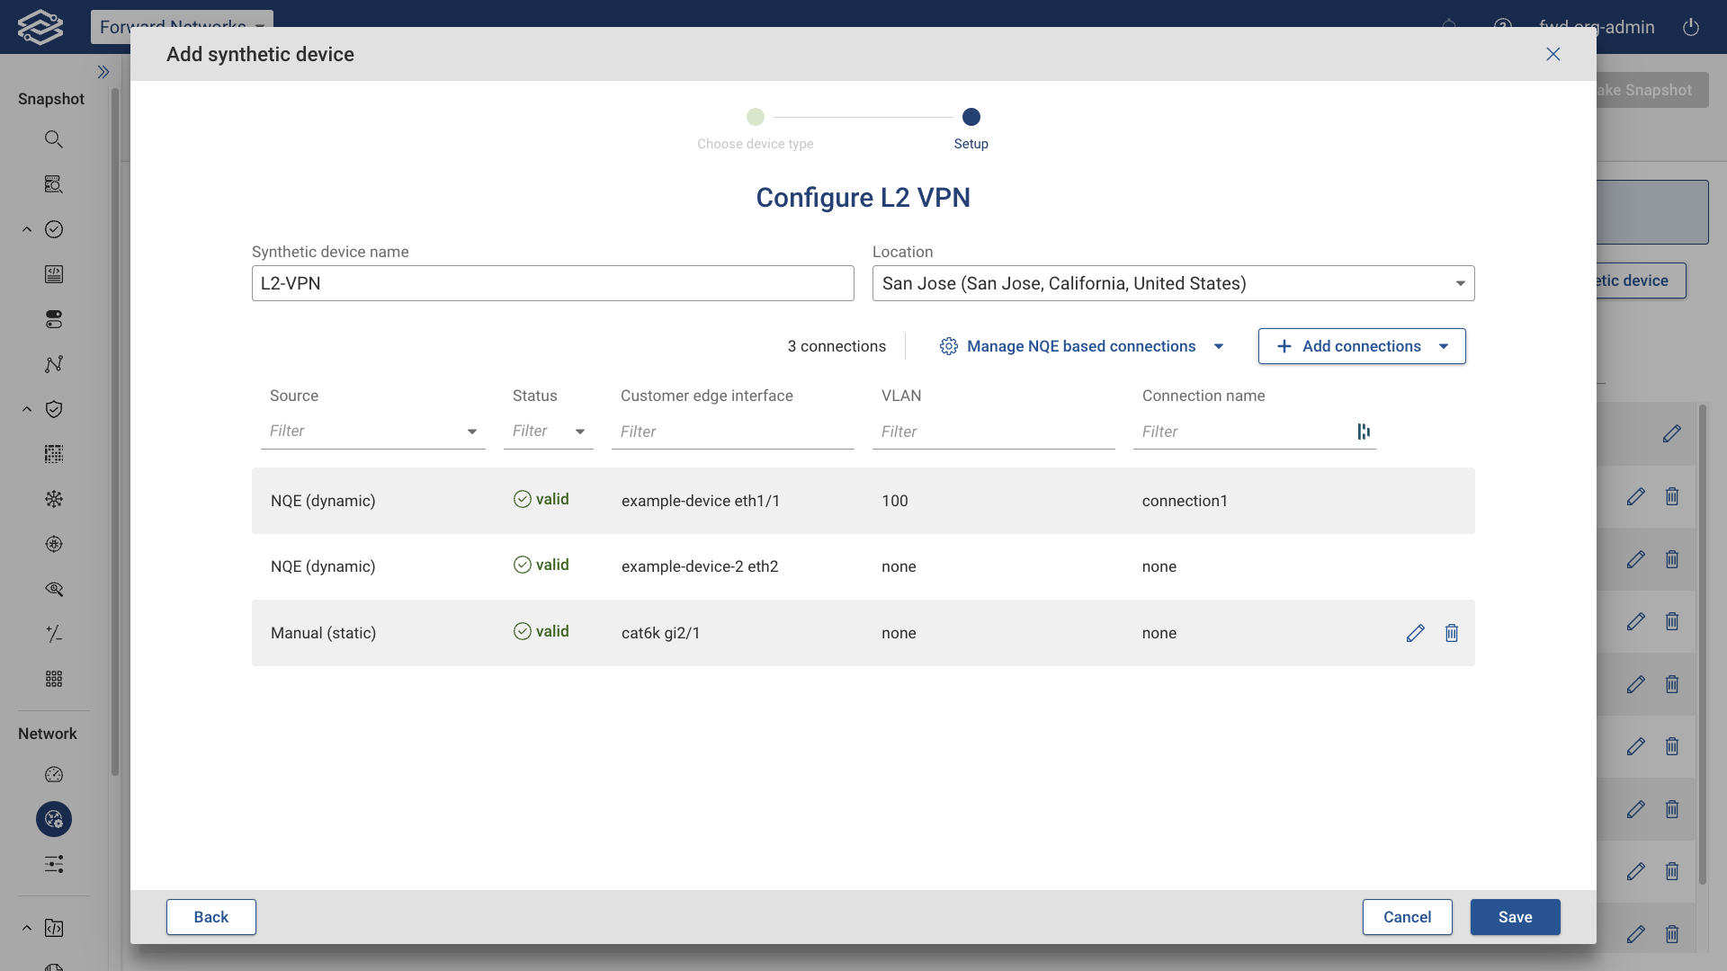Click the Synthetic device name field
The image size is (1727, 971).
pyautogui.click(x=552, y=283)
